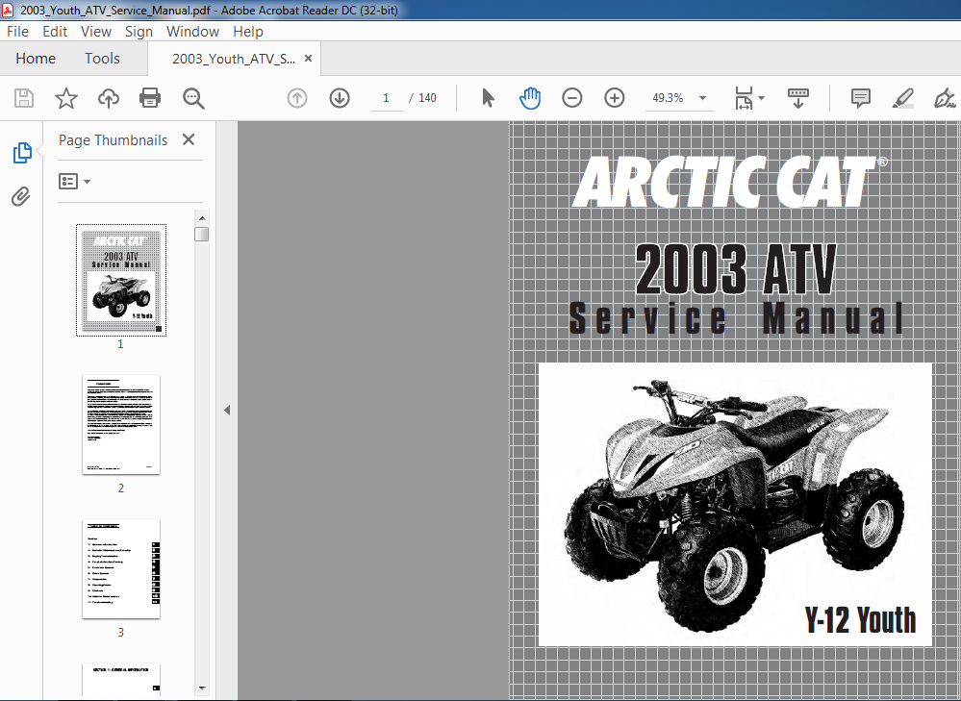Close the Page Thumbnails panel
This screenshot has height=701, width=961.
tap(189, 139)
